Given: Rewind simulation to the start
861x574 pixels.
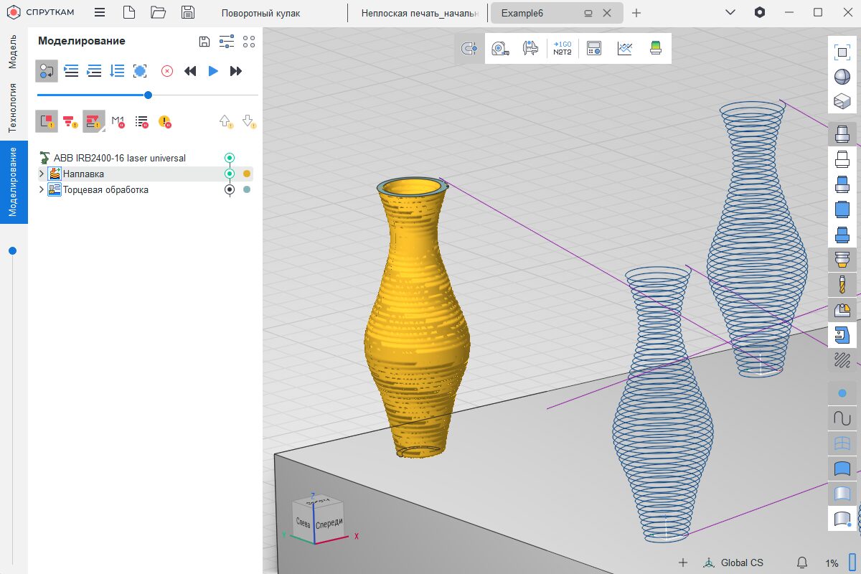Looking at the screenshot, I should tap(190, 71).
